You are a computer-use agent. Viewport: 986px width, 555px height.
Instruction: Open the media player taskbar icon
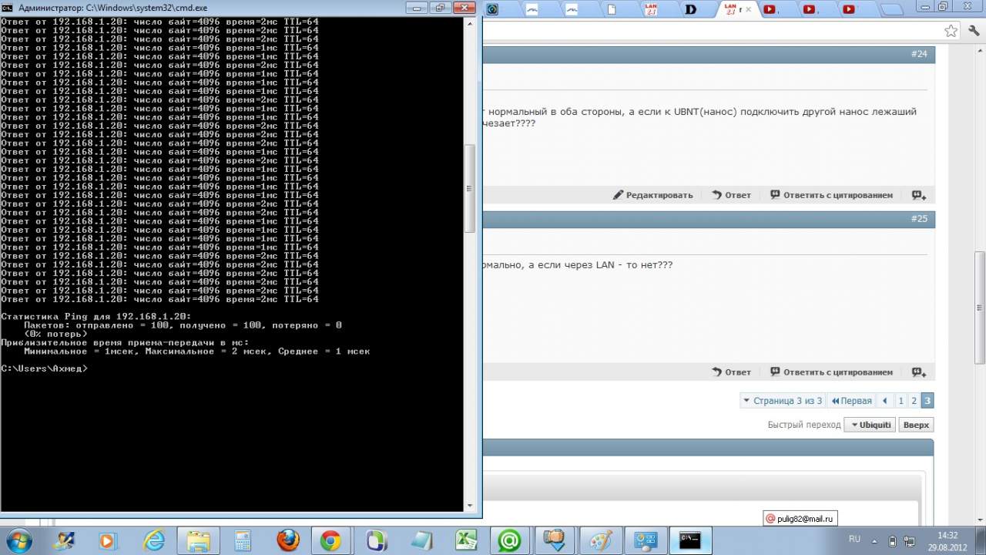coord(108,541)
